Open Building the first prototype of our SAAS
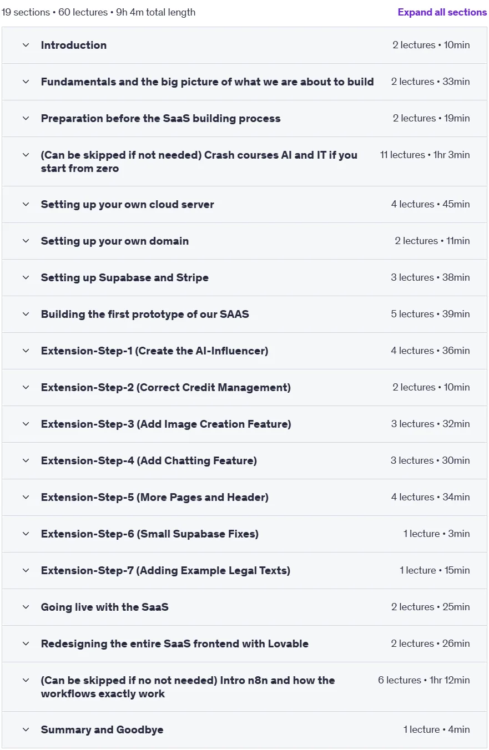The image size is (489, 750). point(244,314)
